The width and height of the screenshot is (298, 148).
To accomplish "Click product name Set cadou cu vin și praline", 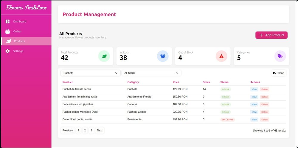I will (78, 104).
